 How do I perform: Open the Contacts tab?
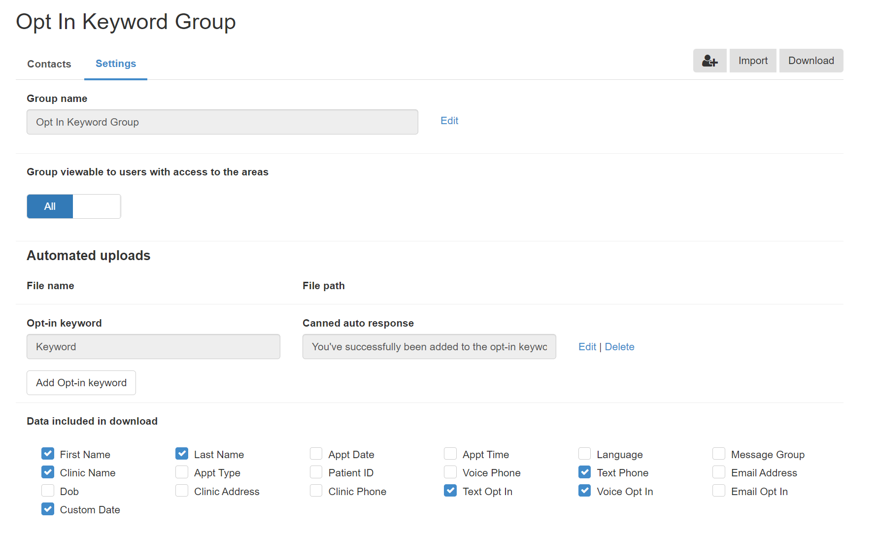(49, 64)
